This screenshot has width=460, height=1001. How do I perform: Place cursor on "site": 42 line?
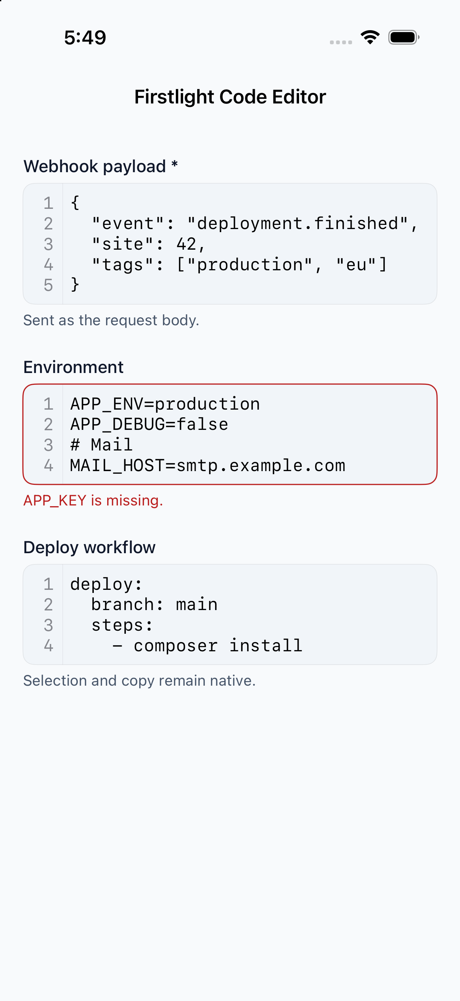pos(148,244)
